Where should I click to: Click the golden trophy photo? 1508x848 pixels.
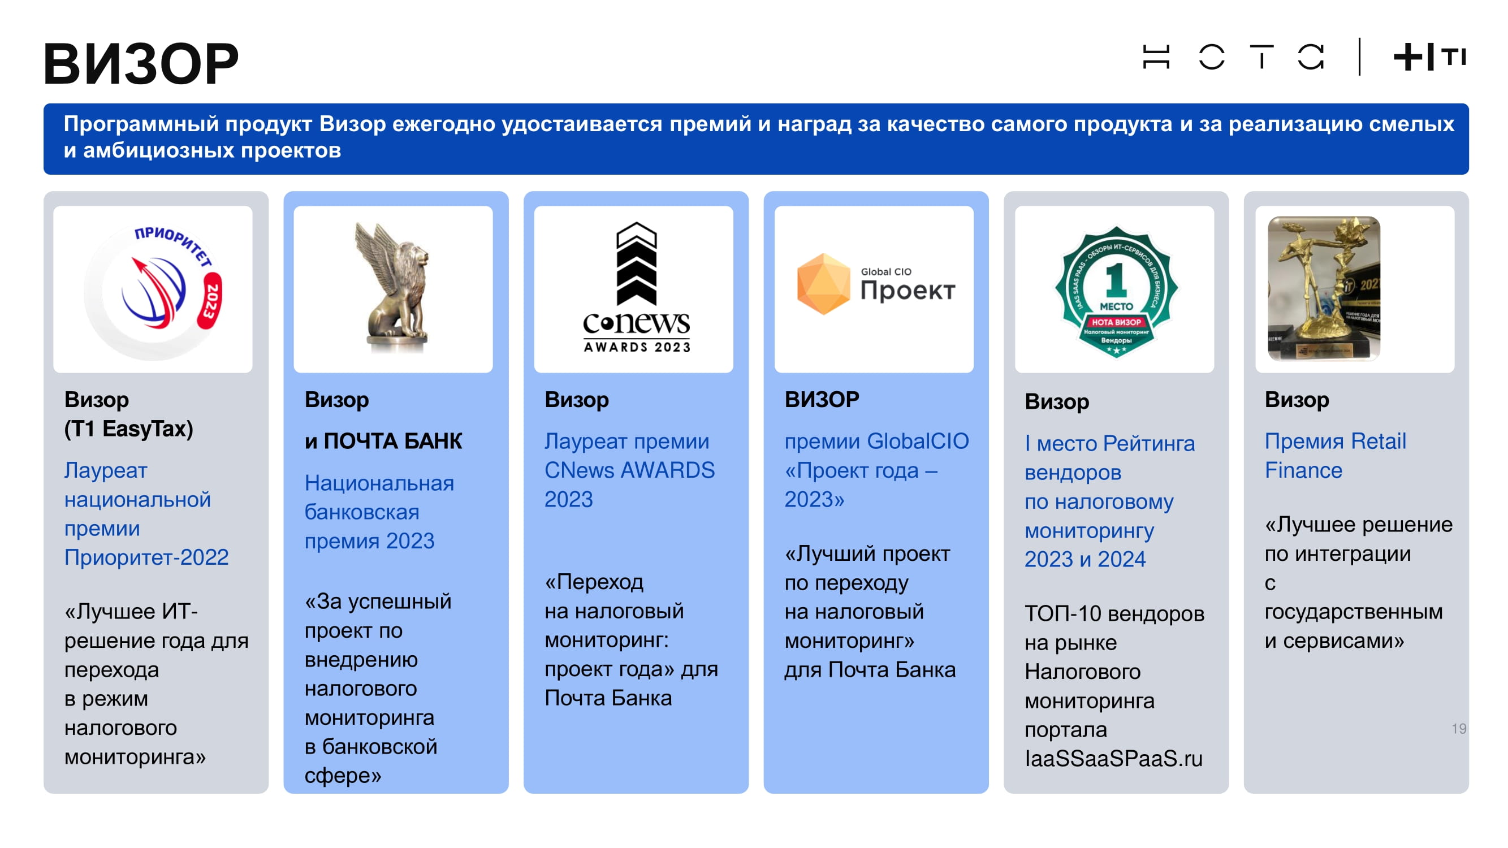coord(1324,288)
